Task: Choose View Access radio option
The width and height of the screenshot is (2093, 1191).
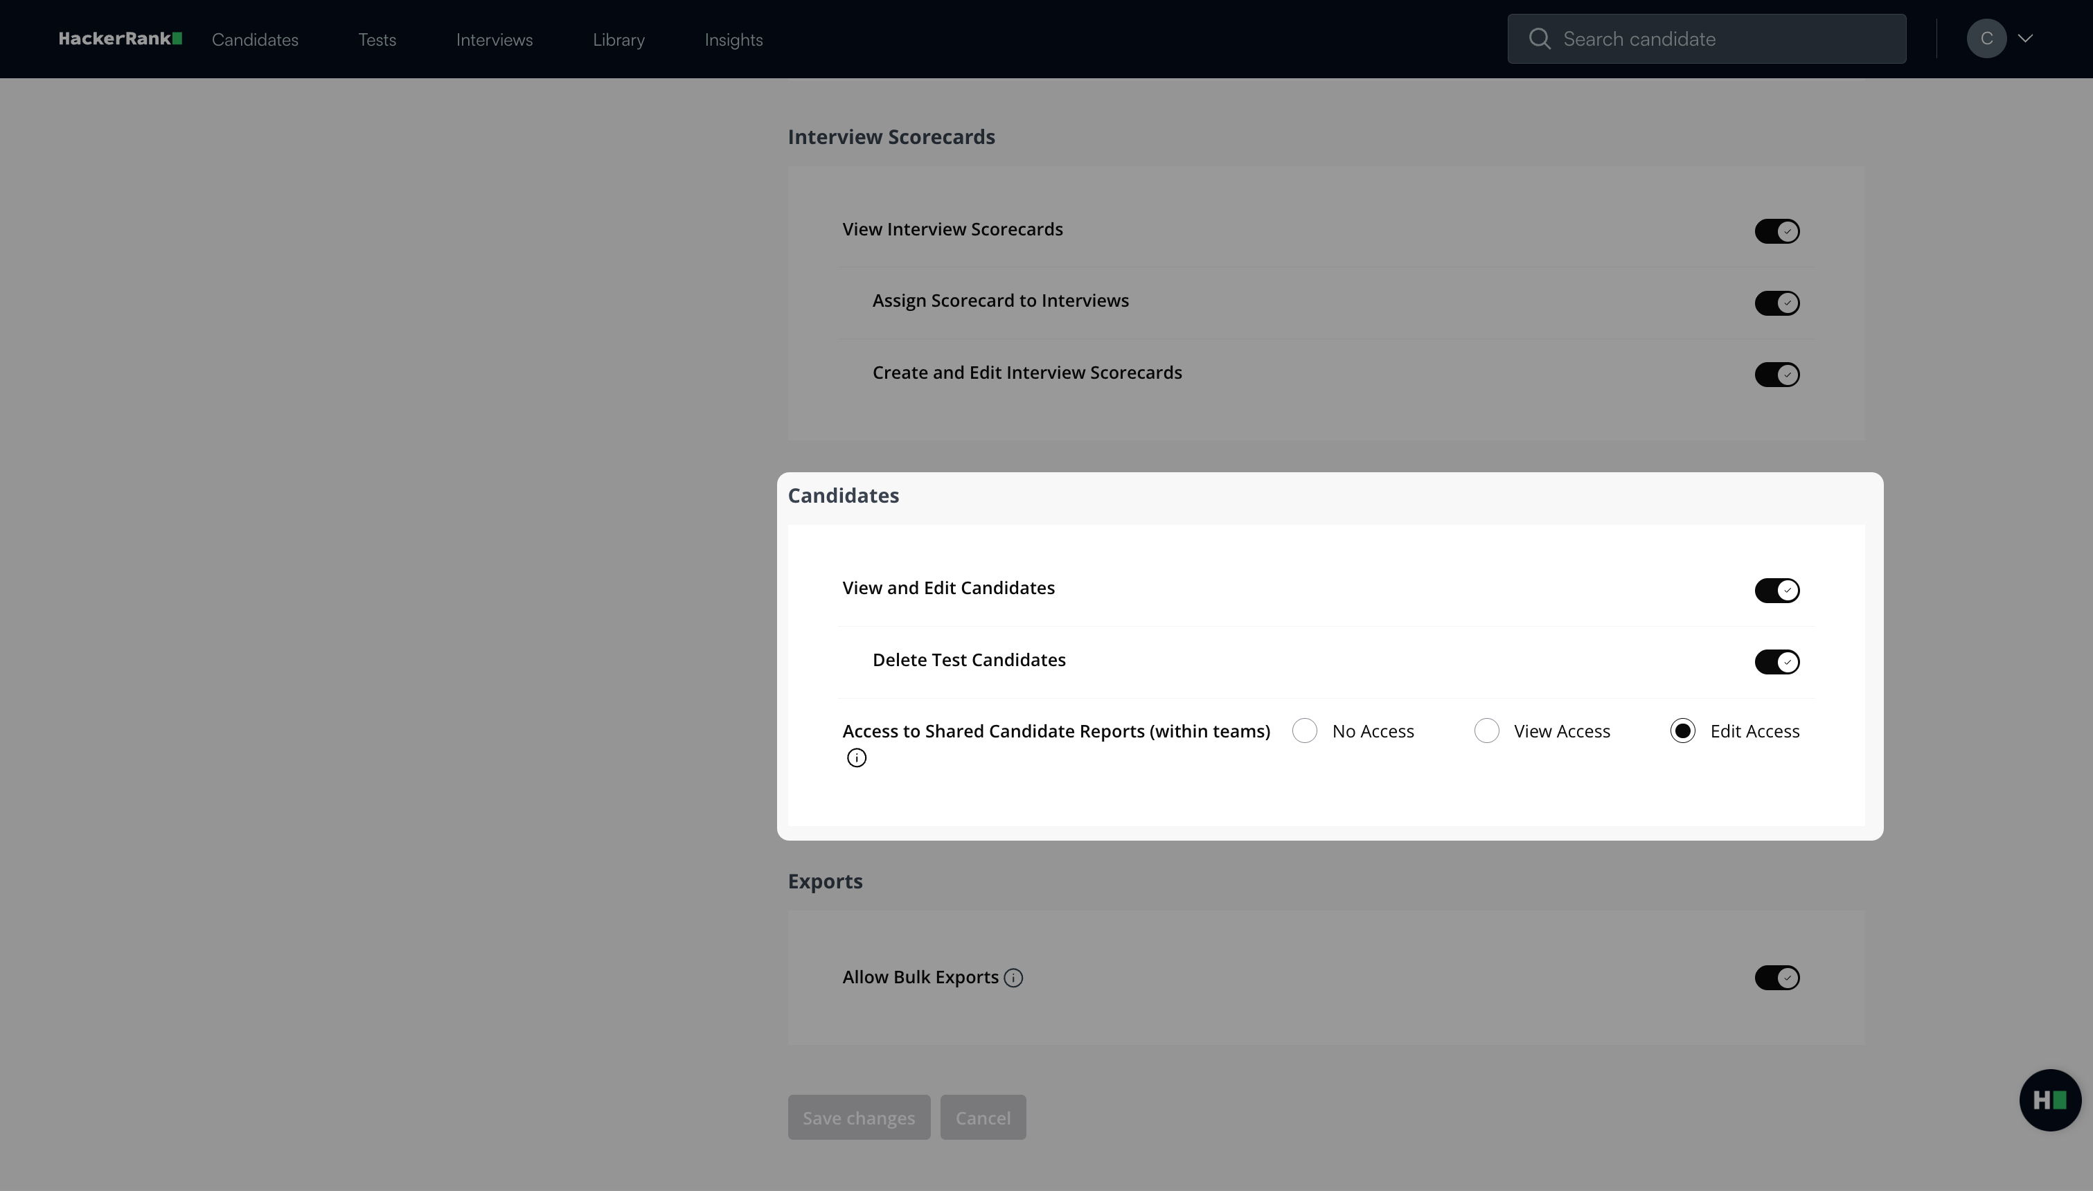Action: pyautogui.click(x=1486, y=731)
